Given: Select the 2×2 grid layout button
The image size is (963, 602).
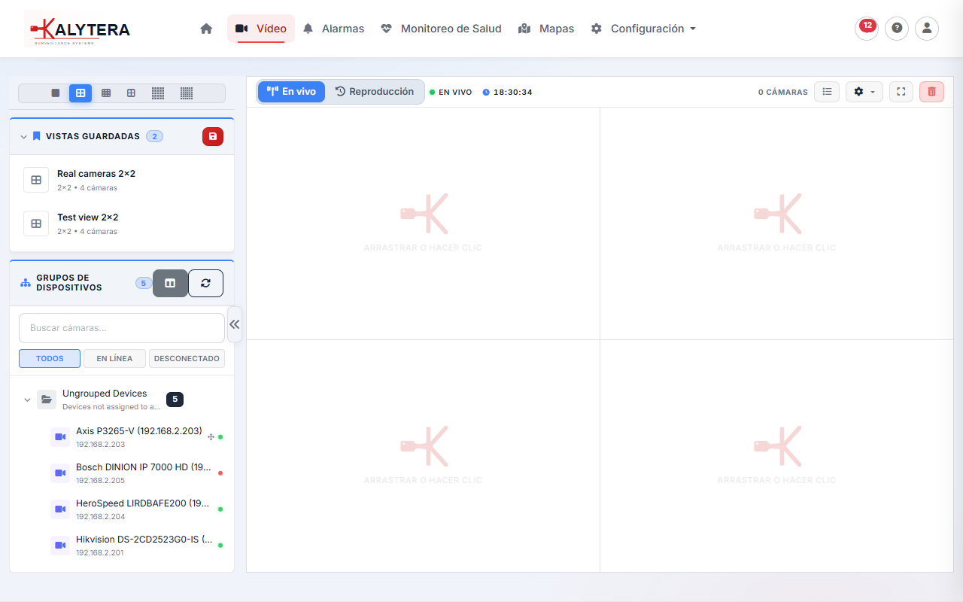Looking at the screenshot, I should [x=81, y=93].
